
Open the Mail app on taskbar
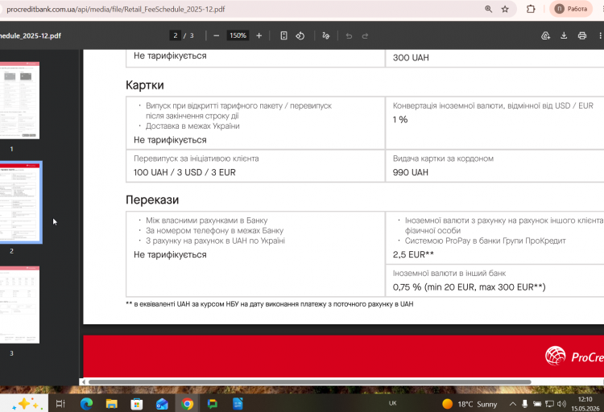[162, 404]
